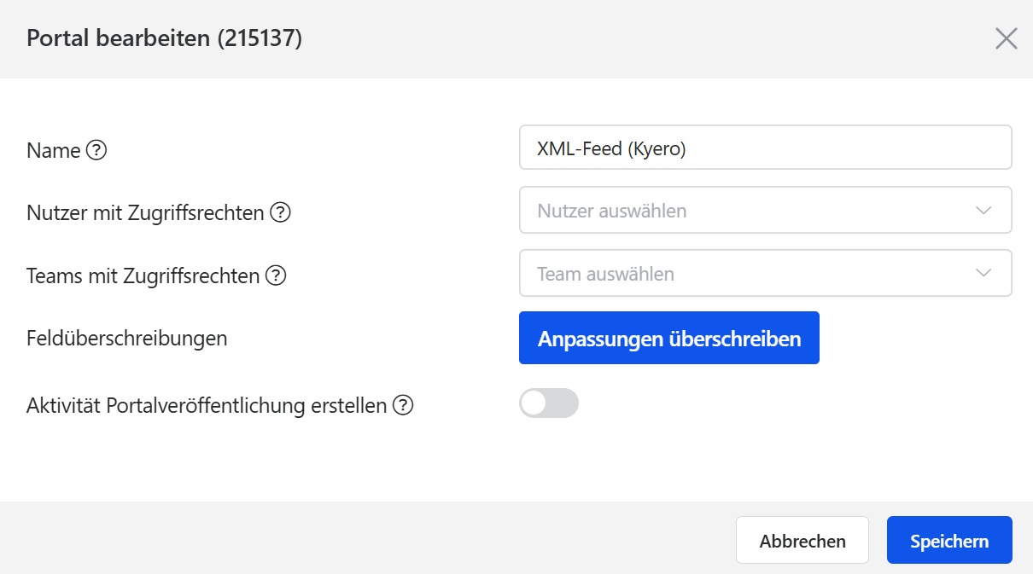
Task: Click the help icon next to Name
Action: tap(96, 151)
